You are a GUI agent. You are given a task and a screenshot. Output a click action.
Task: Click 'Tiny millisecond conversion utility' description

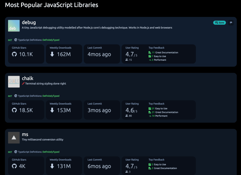click(43, 140)
